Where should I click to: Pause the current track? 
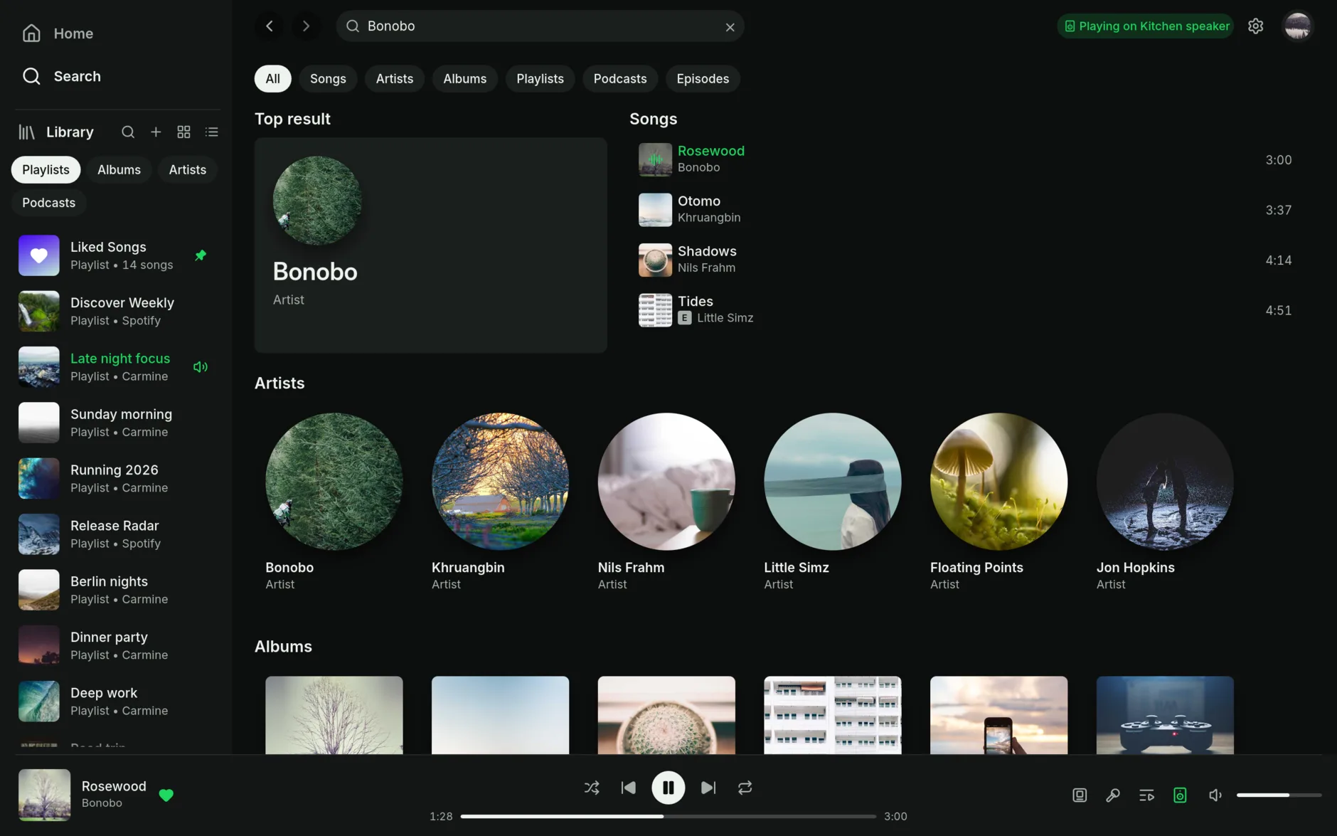668,788
